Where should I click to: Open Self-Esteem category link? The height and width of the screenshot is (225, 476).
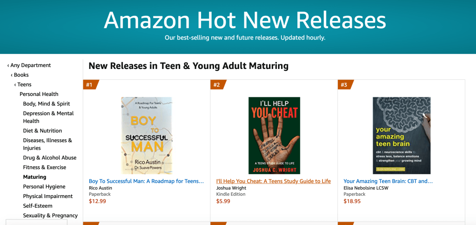coord(38,206)
